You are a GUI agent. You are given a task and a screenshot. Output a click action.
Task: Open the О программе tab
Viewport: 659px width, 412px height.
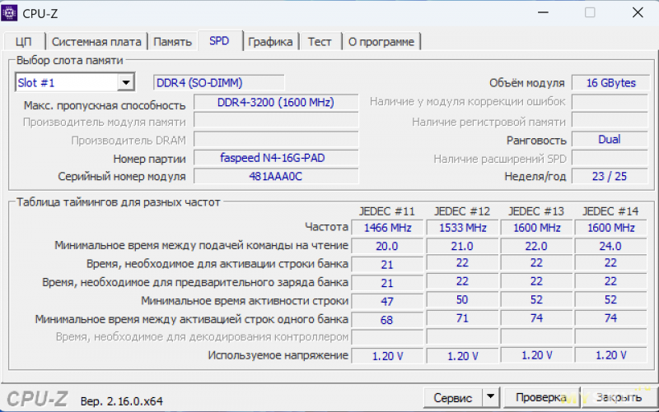click(381, 41)
